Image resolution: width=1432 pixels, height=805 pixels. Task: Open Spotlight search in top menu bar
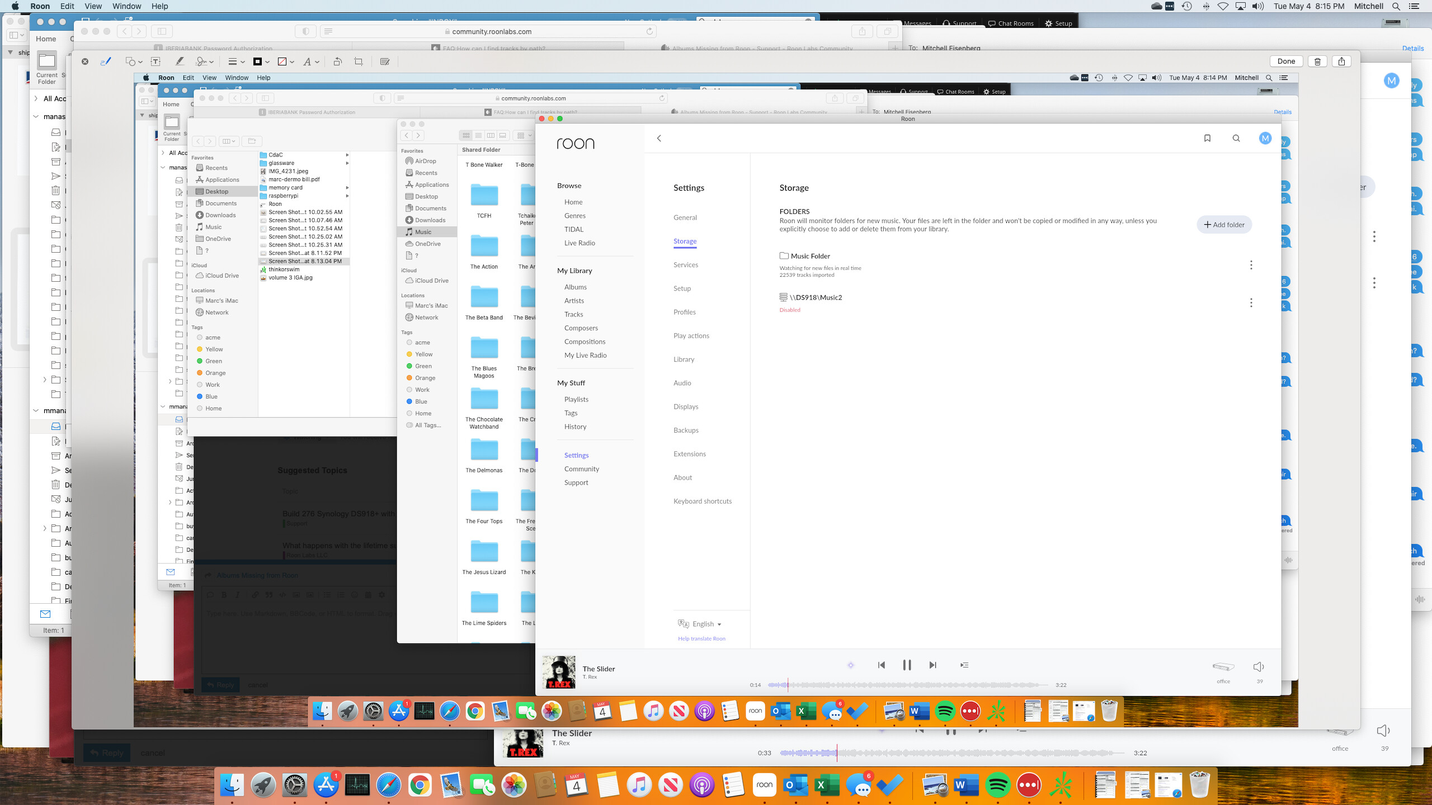point(1396,6)
